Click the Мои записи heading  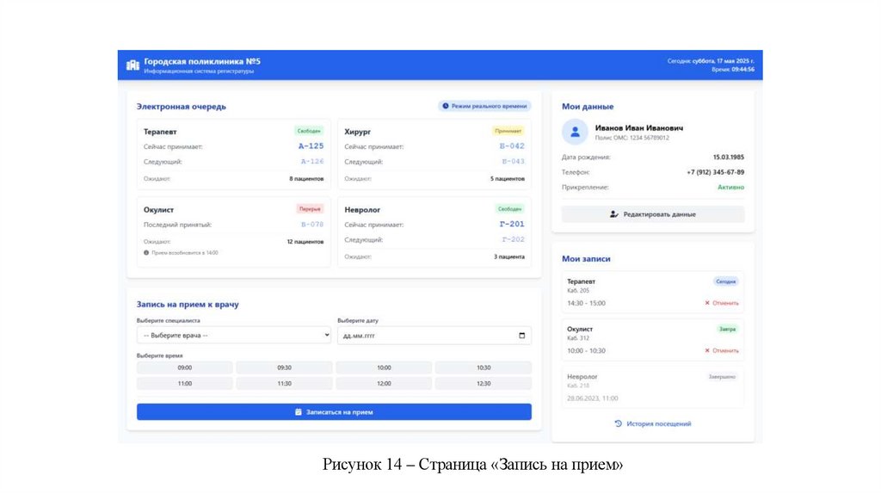[x=586, y=259]
